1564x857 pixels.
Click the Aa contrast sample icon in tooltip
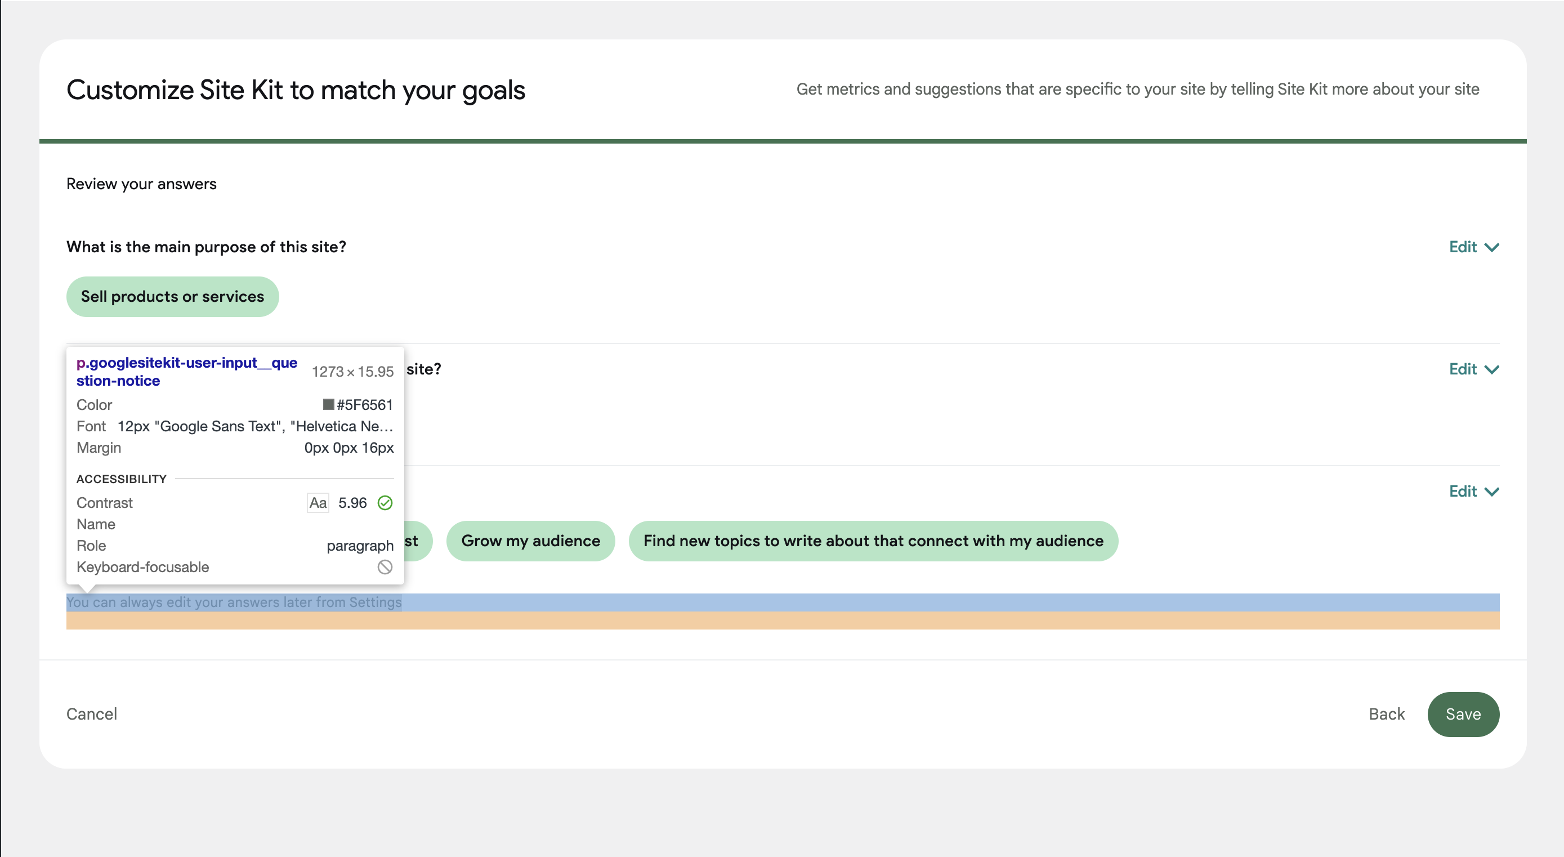tap(317, 503)
